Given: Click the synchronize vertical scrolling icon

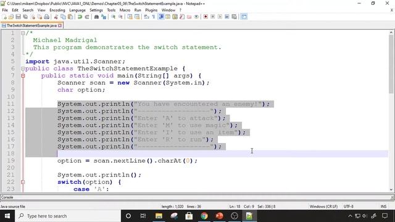Looking at the screenshot, I should pyautogui.click(x=130, y=17).
